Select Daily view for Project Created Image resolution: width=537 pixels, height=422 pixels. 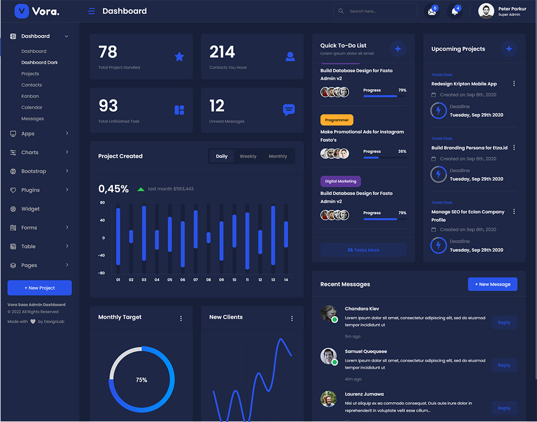coord(222,156)
